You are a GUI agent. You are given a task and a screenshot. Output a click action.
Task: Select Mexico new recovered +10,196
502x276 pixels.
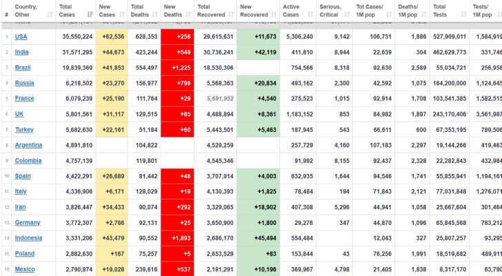[x=265, y=269]
